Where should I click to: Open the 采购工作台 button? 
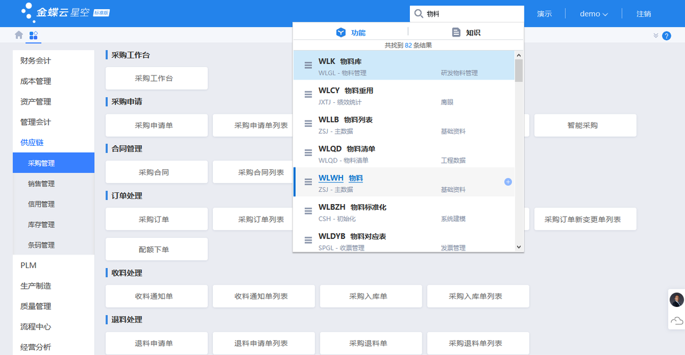tap(156, 78)
